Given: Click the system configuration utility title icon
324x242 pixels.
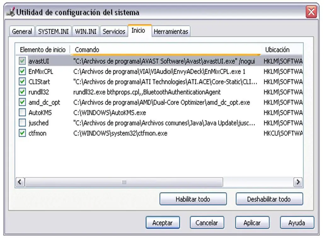Looking at the screenshot, I should coord(10,12).
